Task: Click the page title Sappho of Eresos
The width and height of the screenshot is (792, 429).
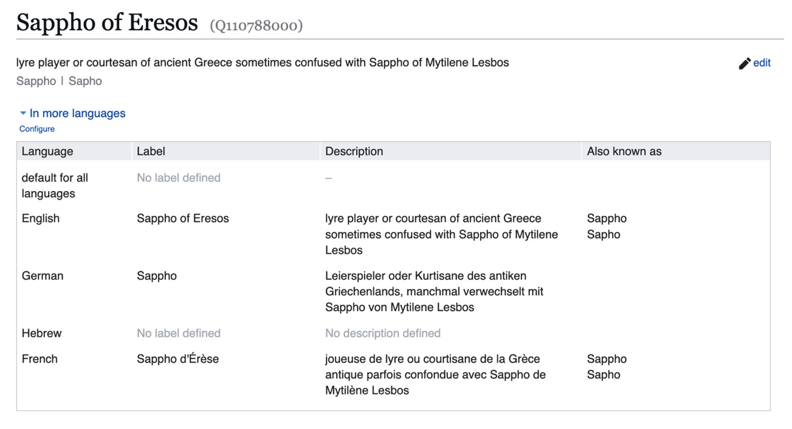Action: pos(107,22)
